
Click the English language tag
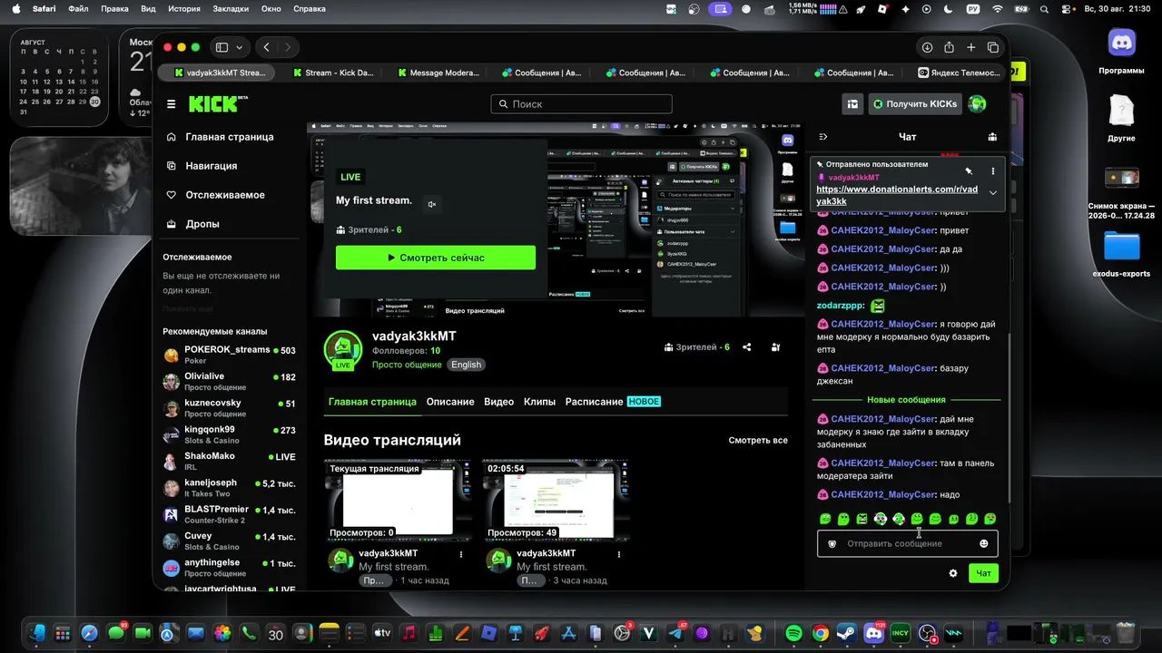click(467, 365)
